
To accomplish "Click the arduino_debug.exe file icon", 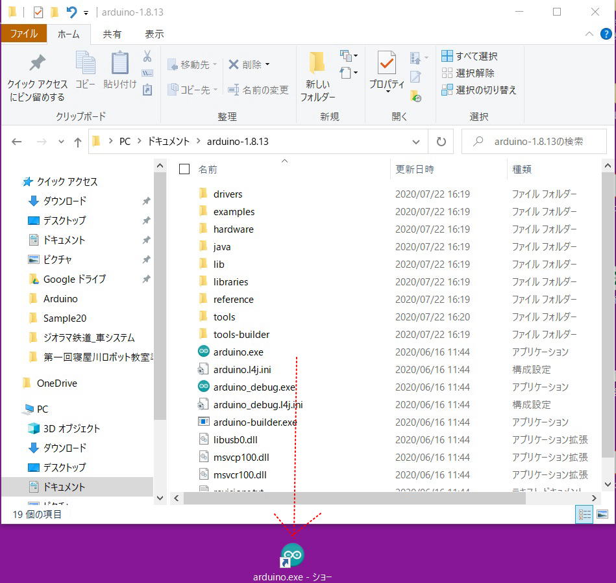I will (x=204, y=386).
